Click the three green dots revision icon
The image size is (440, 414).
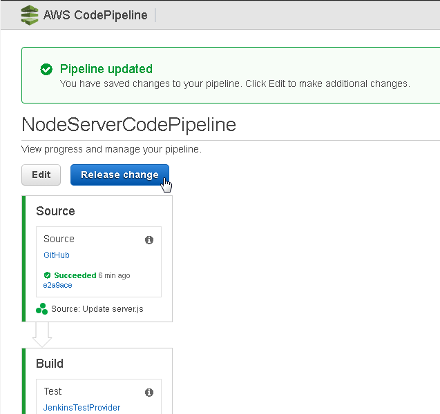(x=42, y=309)
